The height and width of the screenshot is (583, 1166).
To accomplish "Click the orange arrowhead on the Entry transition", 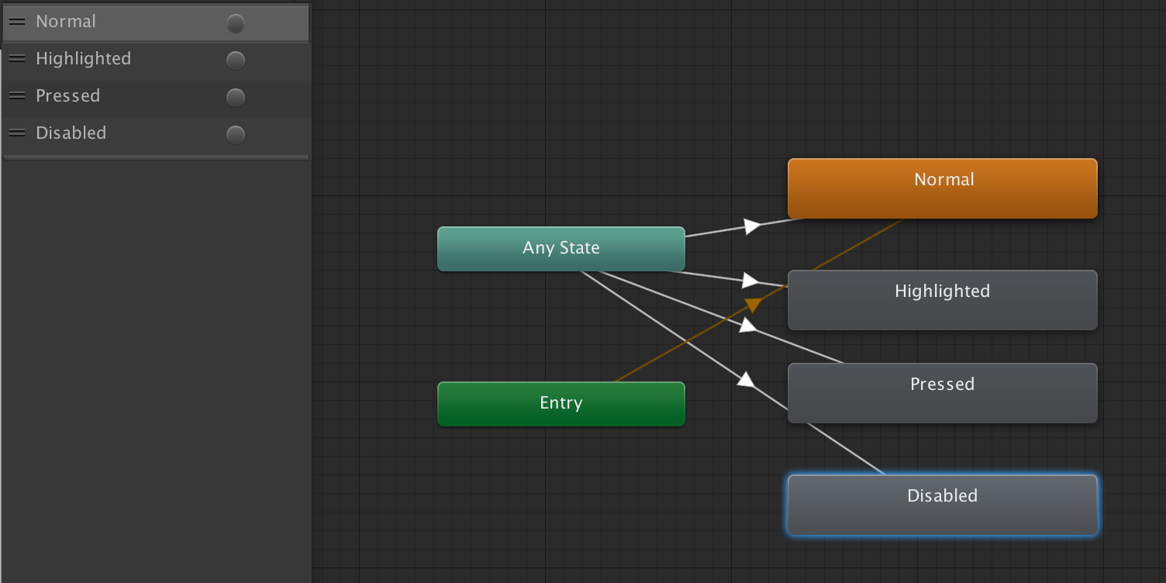I will point(754,304).
